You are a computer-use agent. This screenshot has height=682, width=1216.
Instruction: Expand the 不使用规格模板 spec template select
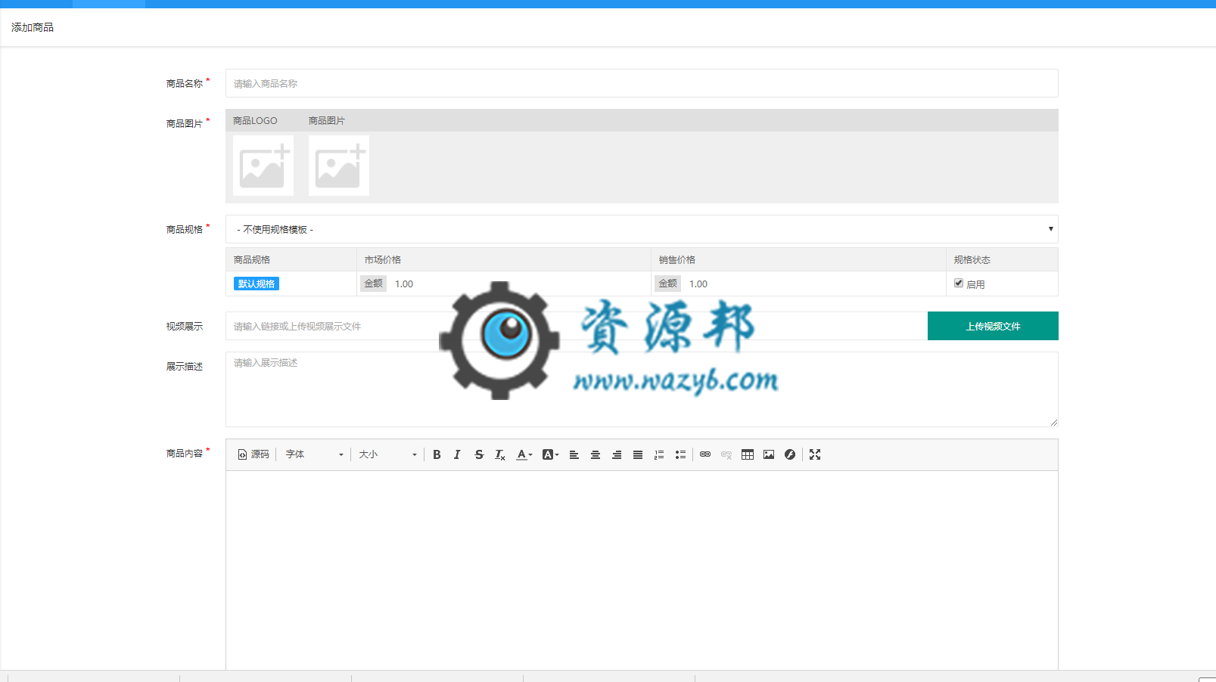coord(642,229)
